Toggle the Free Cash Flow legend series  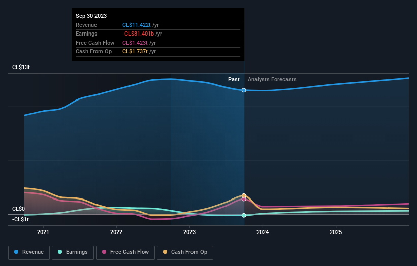click(x=125, y=252)
